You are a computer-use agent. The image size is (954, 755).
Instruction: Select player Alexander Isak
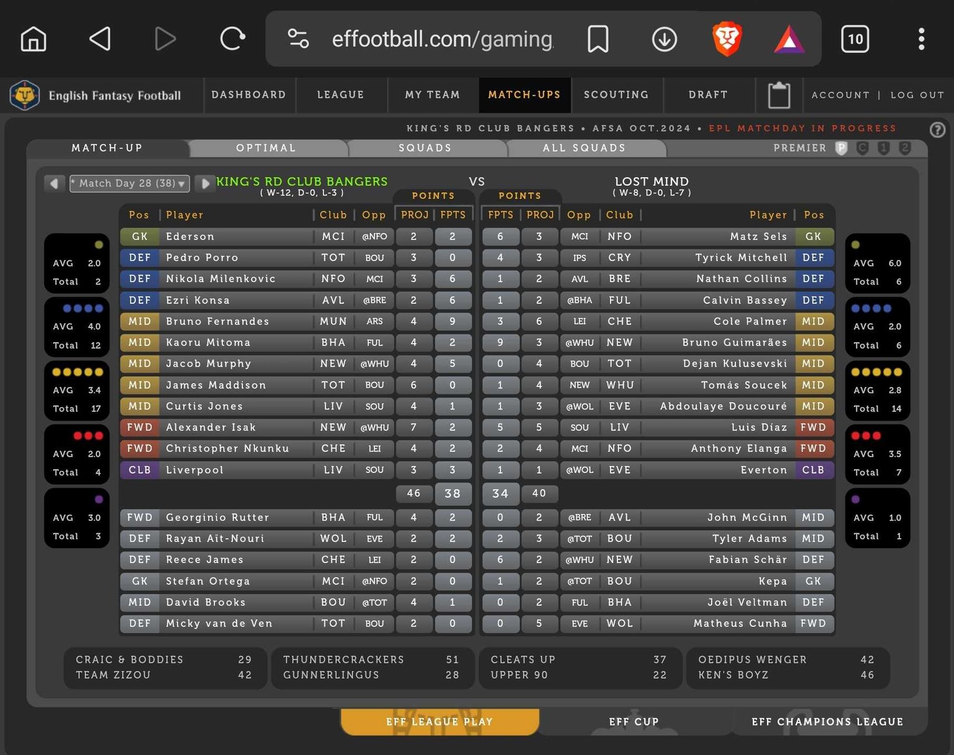[x=211, y=427]
